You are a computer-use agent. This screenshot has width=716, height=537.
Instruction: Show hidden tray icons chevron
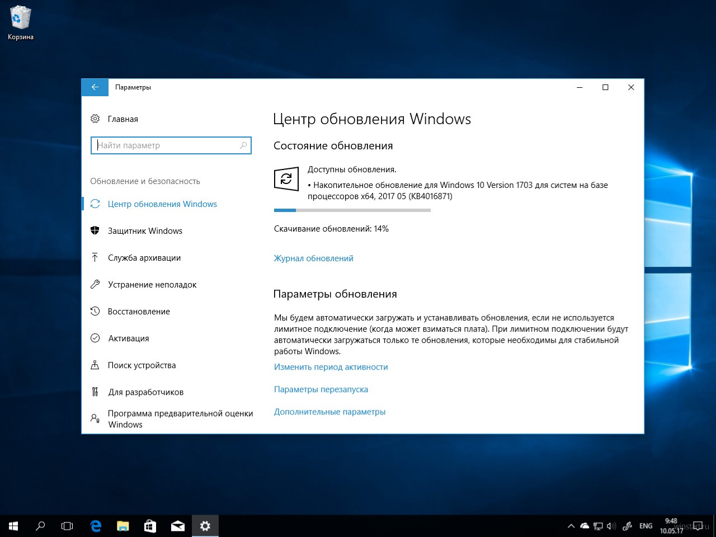[571, 526]
